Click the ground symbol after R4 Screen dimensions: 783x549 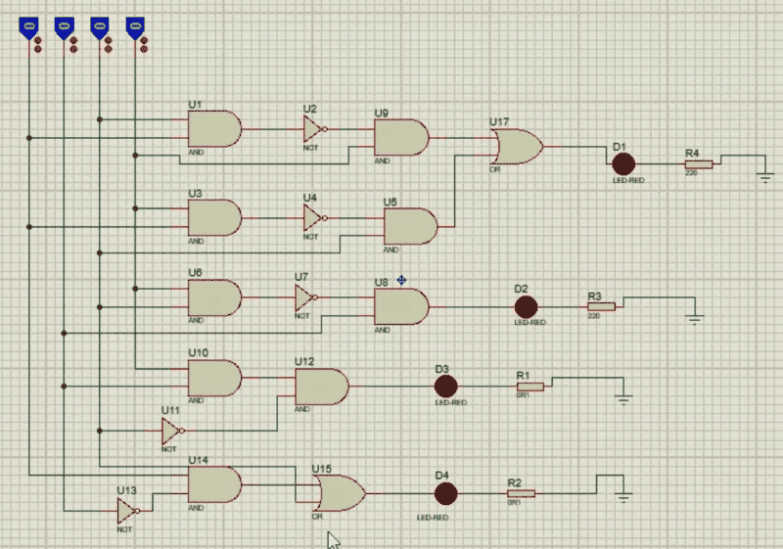pyautogui.click(x=765, y=176)
